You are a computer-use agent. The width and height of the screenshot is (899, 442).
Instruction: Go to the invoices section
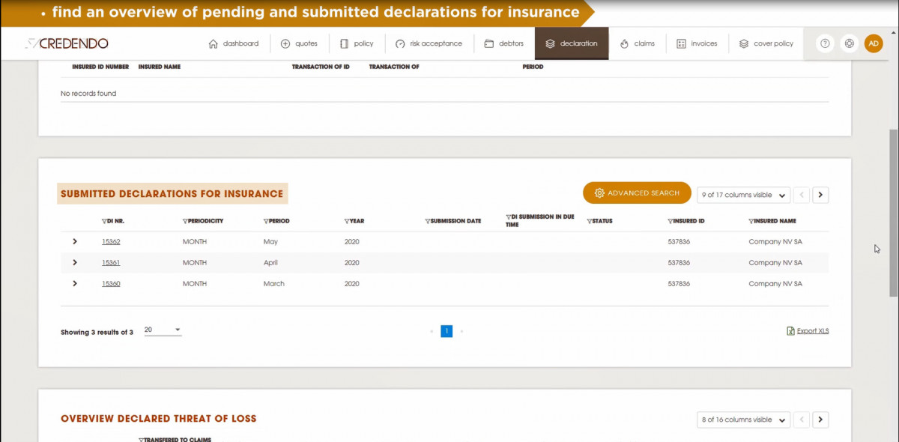[697, 43]
